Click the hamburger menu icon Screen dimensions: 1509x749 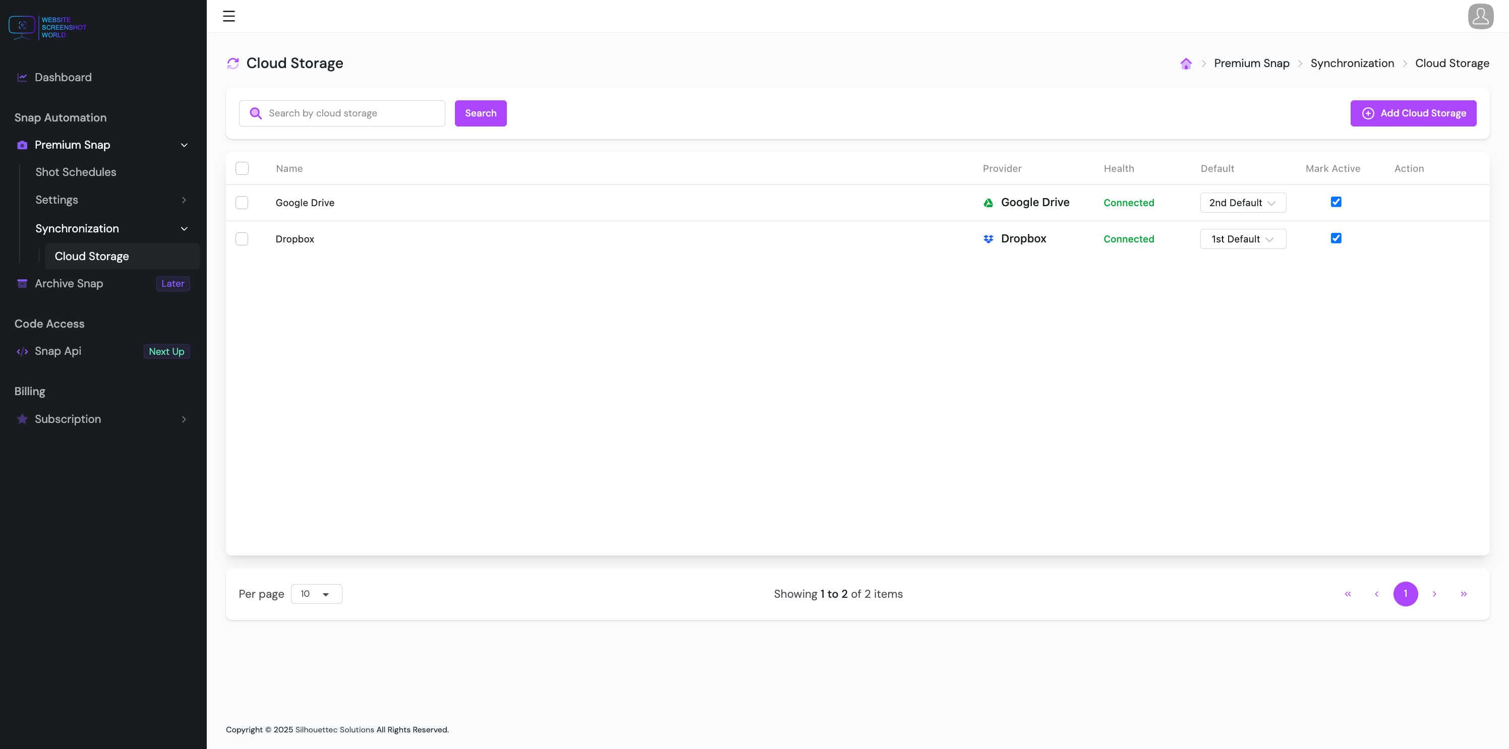pyautogui.click(x=228, y=16)
